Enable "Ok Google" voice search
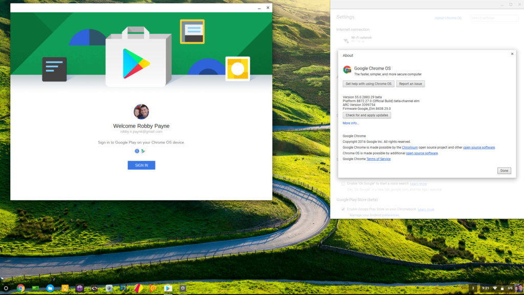 [x=343, y=183]
